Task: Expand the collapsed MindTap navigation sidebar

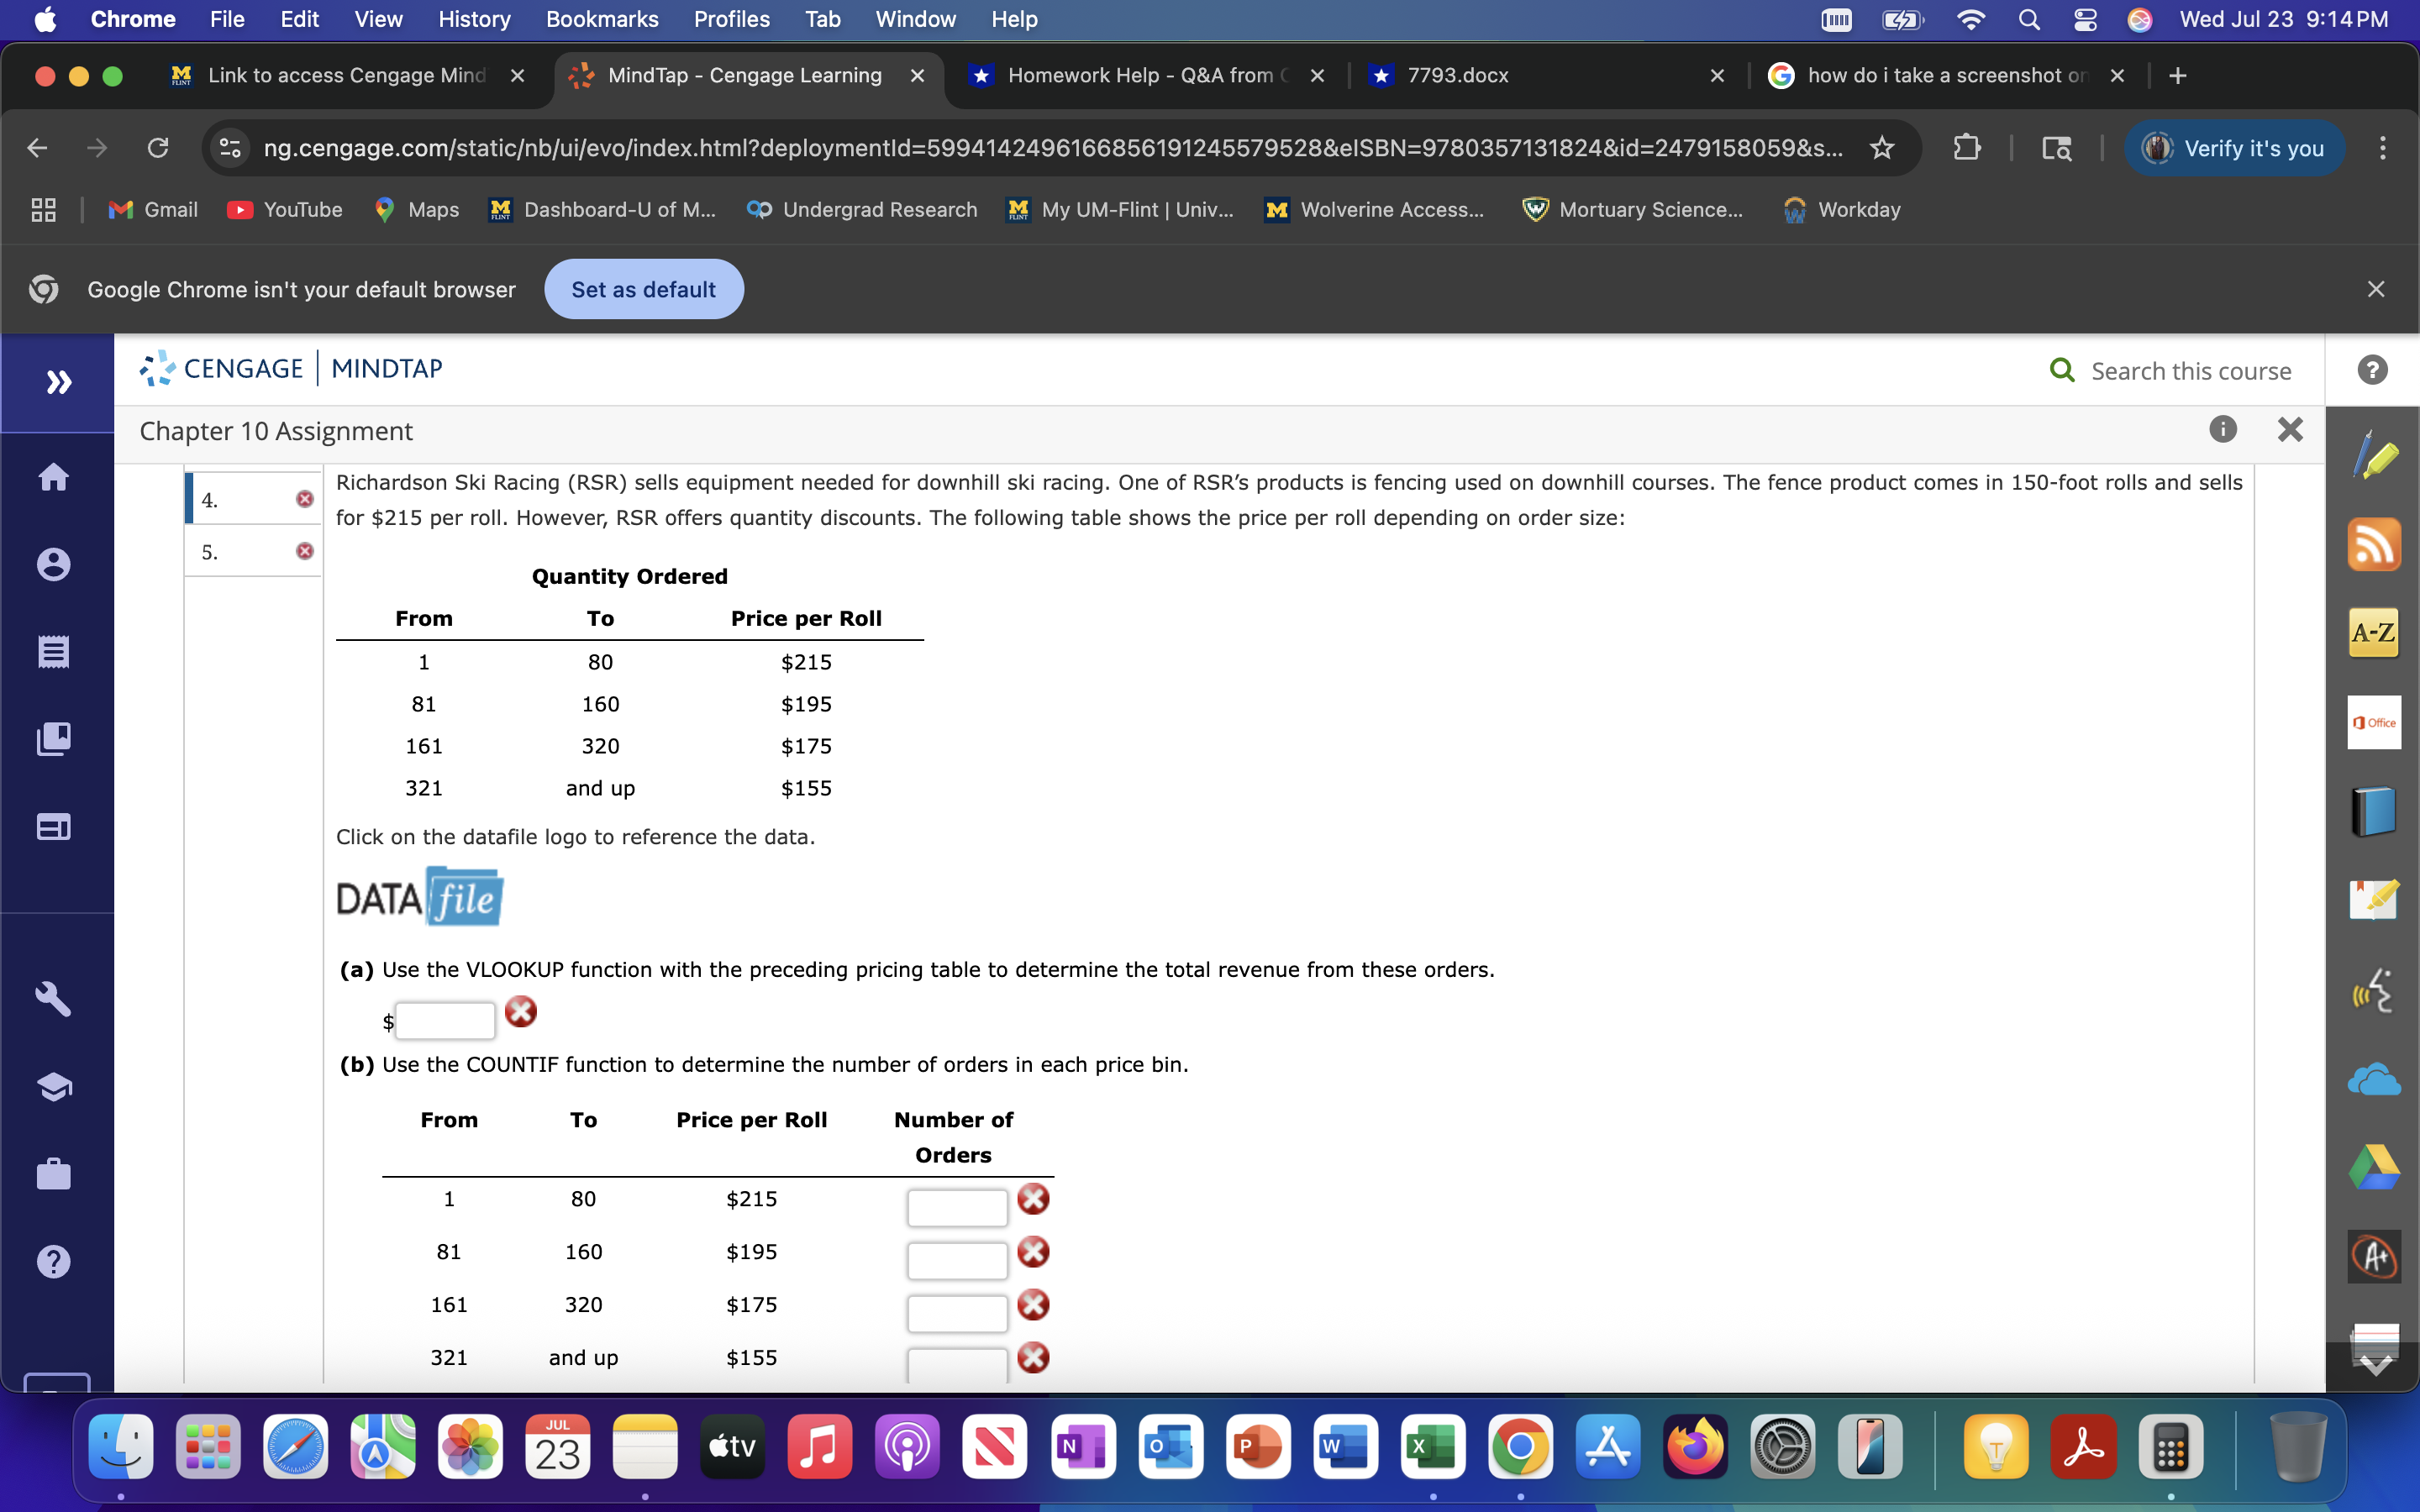Action: click(x=58, y=382)
